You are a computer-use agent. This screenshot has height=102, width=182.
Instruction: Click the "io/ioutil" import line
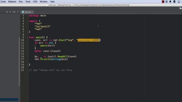pyautogui.click(x=42, y=26)
